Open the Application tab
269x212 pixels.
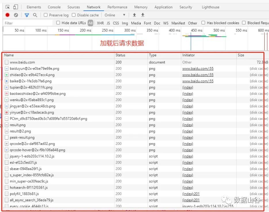(163, 7)
